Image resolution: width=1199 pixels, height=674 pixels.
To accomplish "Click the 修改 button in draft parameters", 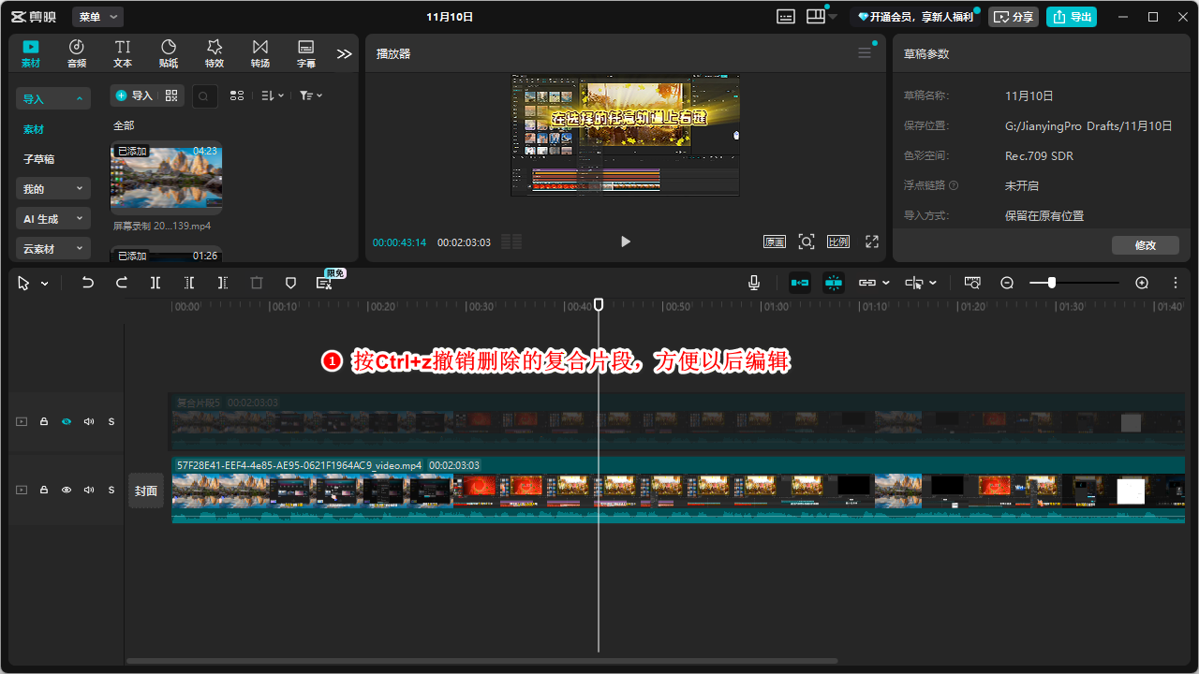I will click(1145, 245).
